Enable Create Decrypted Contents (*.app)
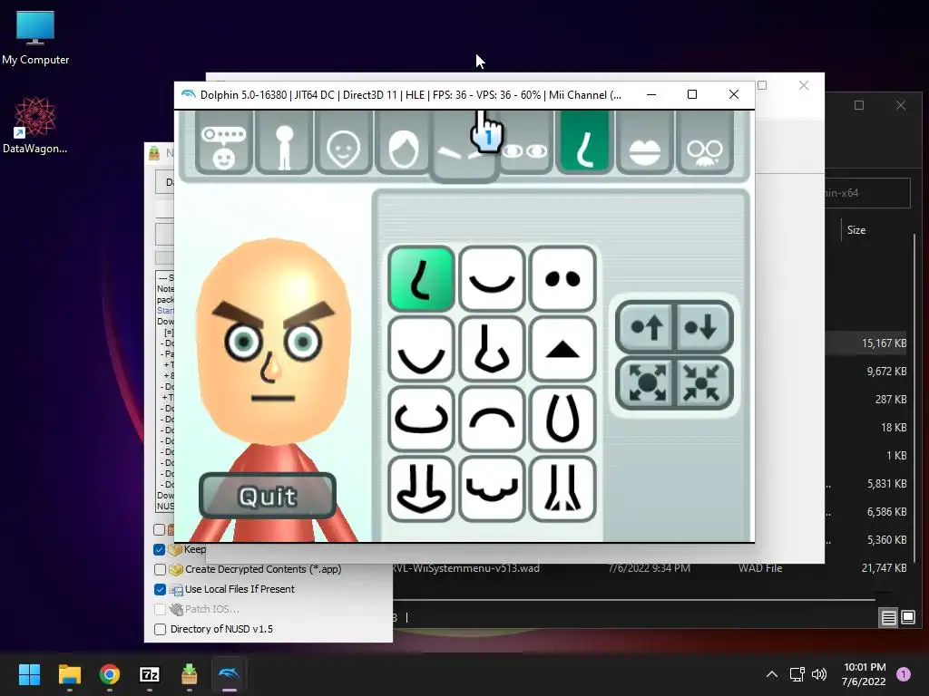Viewport: 929px width, 696px height. 160,569
